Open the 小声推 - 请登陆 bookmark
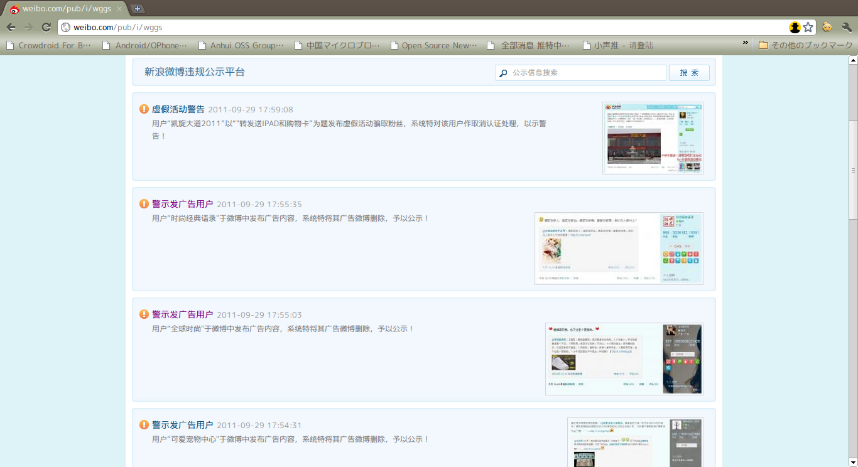 [618, 45]
